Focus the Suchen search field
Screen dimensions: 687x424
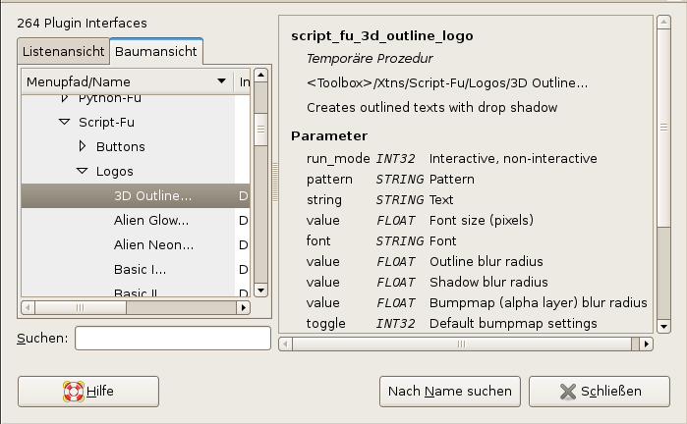pyautogui.click(x=173, y=338)
